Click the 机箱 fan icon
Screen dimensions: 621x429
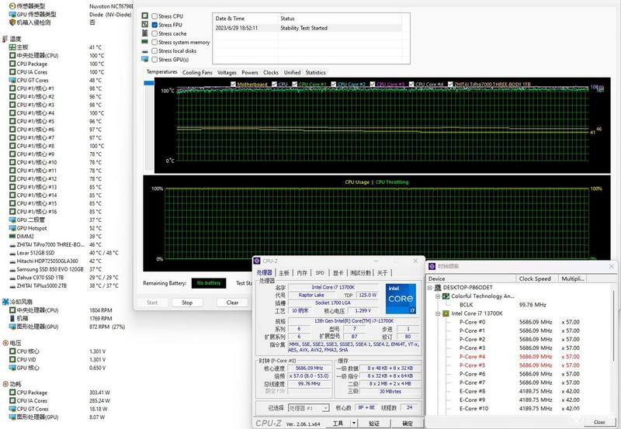tap(12, 318)
